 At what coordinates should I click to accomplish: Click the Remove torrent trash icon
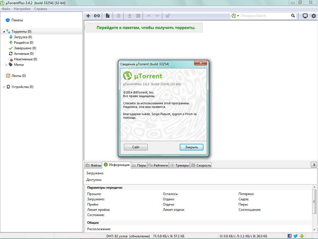tap(119, 16)
